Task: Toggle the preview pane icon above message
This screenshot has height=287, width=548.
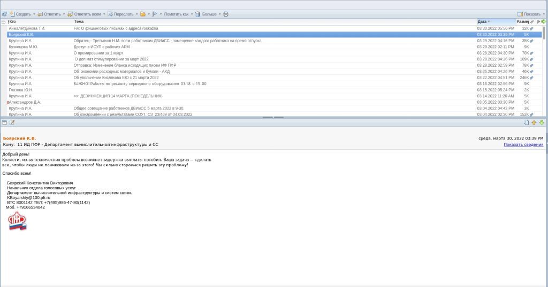Action: click(x=4, y=122)
